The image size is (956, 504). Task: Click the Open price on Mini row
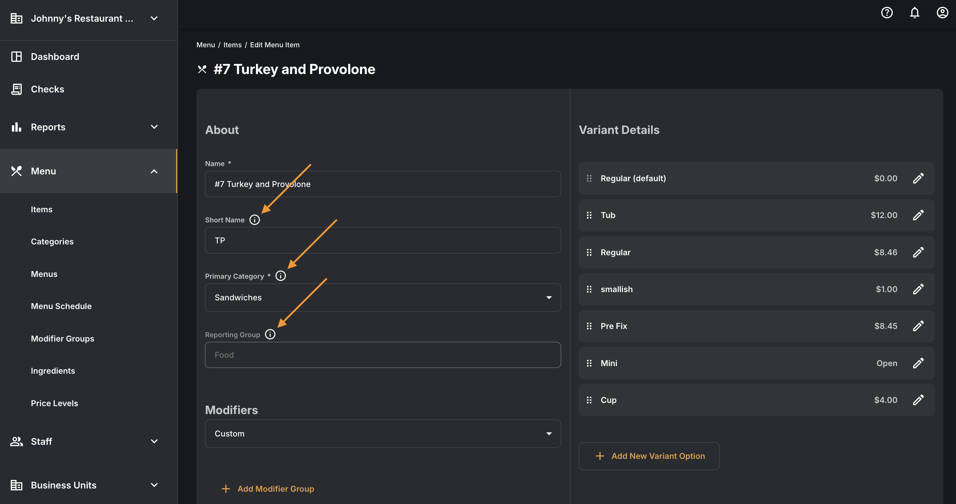[x=887, y=363]
